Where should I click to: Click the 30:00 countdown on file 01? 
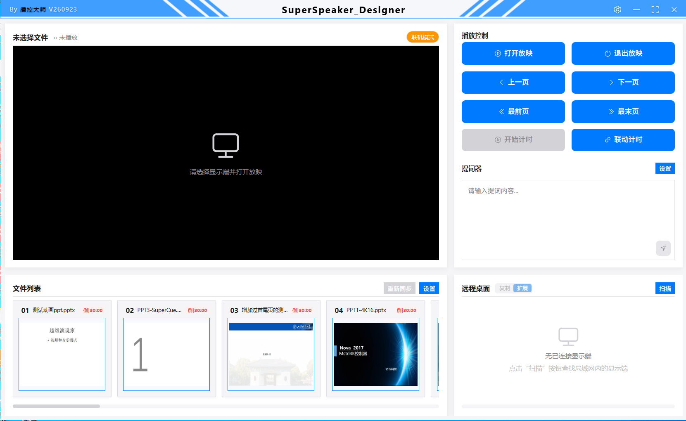pyautogui.click(x=93, y=310)
